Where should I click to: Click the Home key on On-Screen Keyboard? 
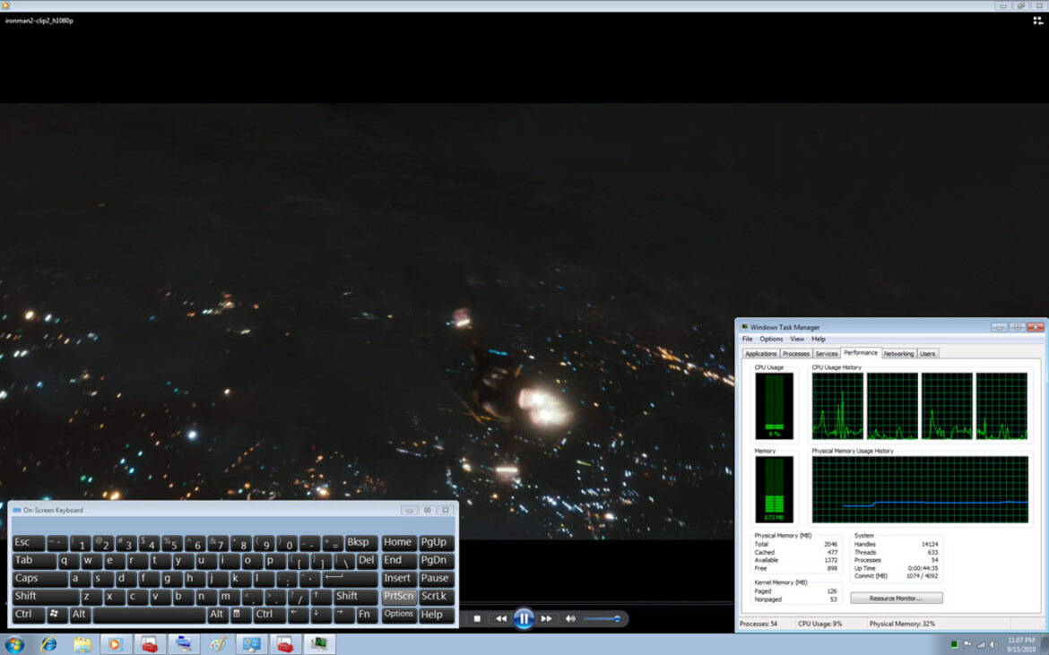tap(399, 543)
